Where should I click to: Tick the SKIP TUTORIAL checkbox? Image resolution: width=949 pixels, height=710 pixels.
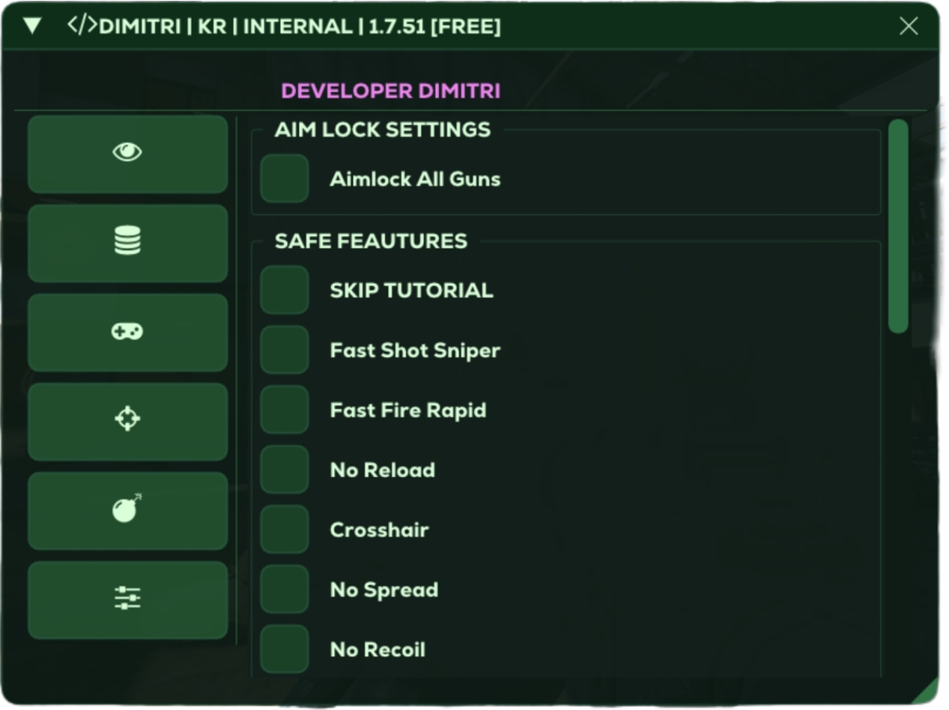(x=285, y=290)
